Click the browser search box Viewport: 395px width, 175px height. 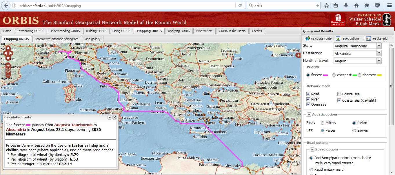pos(284,5)
